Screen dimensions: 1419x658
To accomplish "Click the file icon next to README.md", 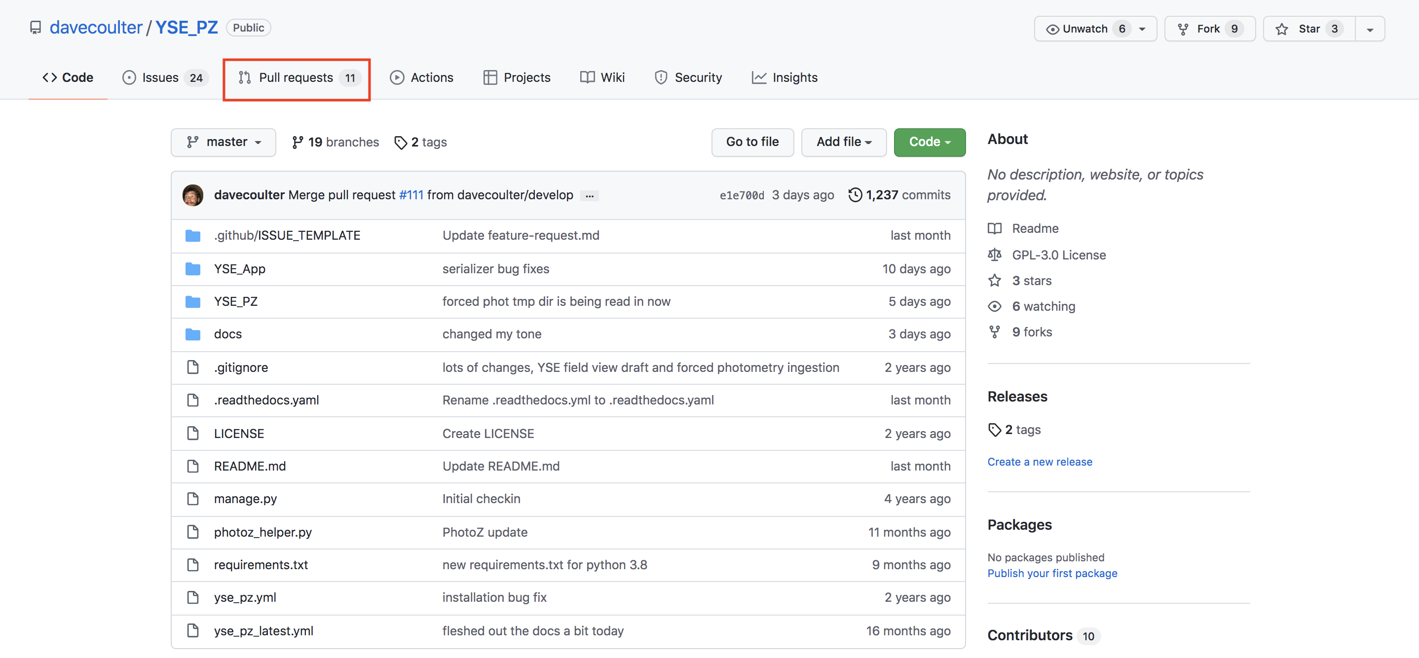I will click(x=193, y=467).
